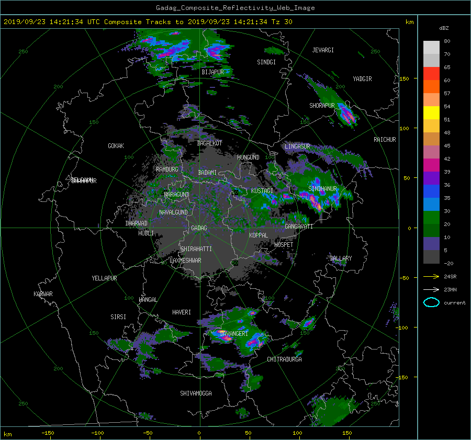The image size is (471, 440).
Task: Select the YADGIR label
Action: coord(362,79)
